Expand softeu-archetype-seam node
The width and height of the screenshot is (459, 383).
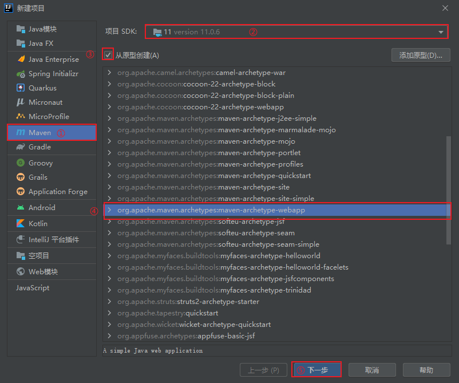pos(109,232)
